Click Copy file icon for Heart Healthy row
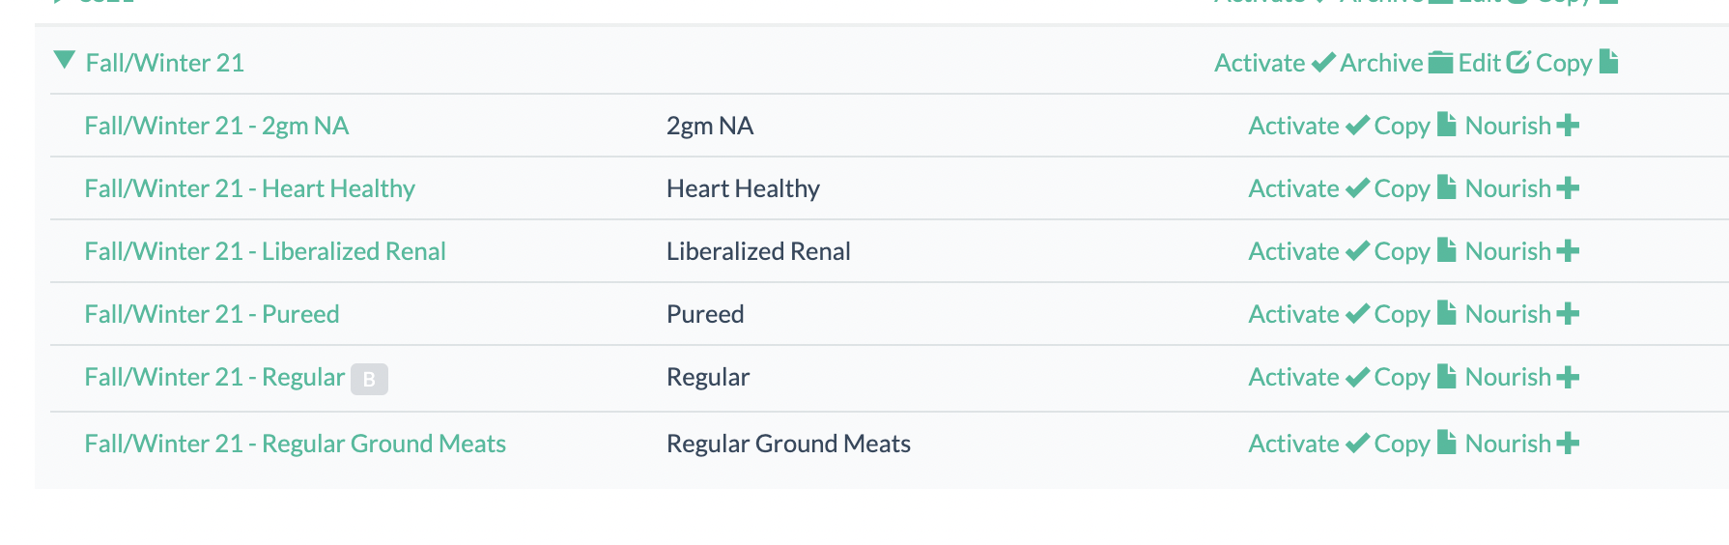 (x=1446, y=187)
